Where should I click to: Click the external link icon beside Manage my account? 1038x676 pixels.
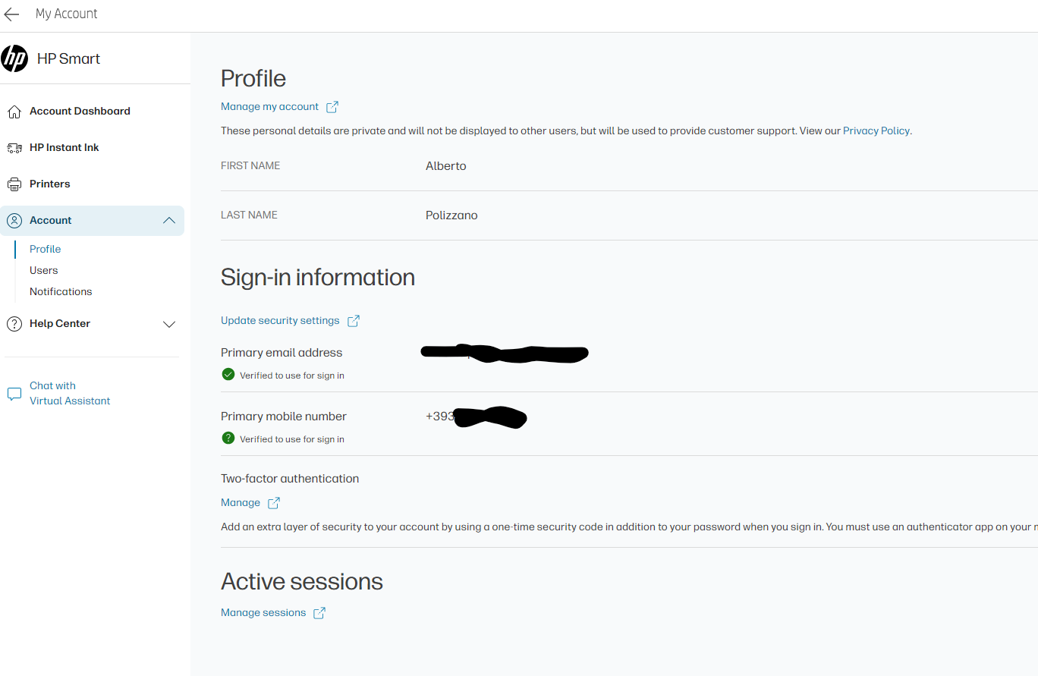click(332, 106)
